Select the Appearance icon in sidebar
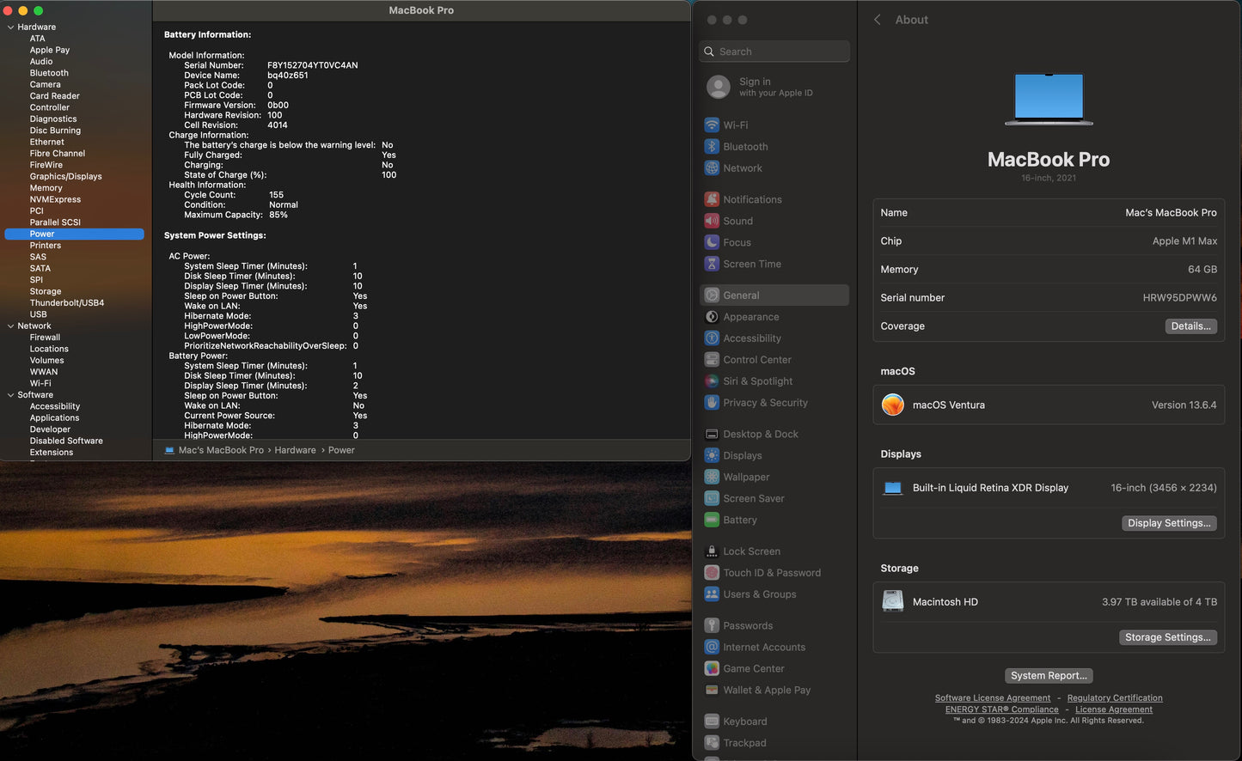Viewport: 1242px width, 761px height. coord(712,317)
